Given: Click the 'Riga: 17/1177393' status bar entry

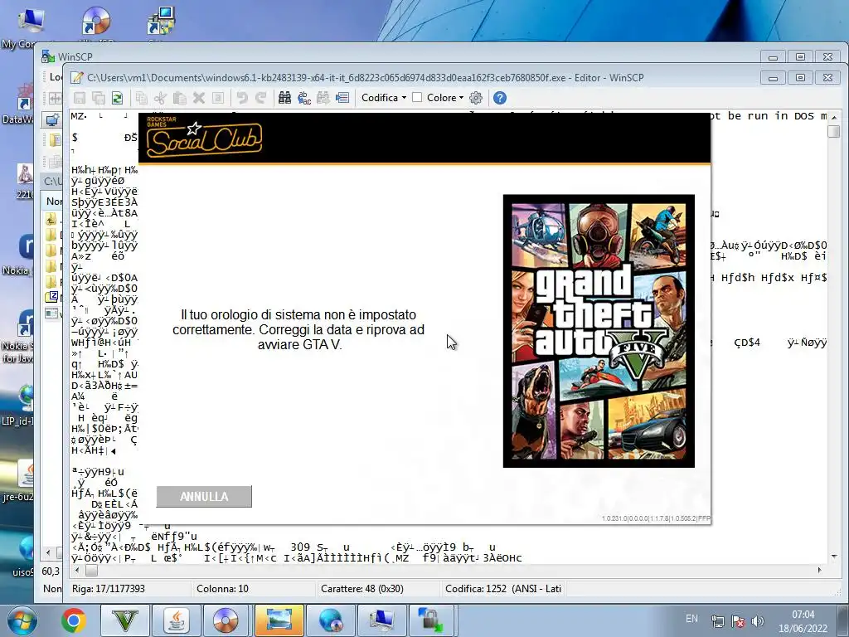Looking at the screenshot, I should (109, 589).
